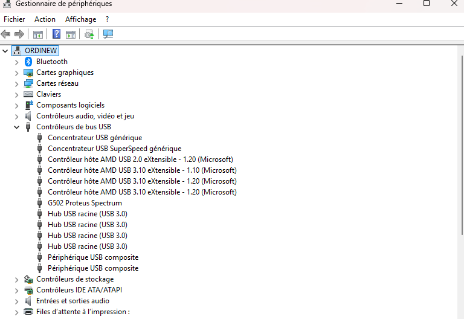This screenshot has width=464, height=319.
Task: Click the USB icon beside Concentrateur USB SuperSpeed générique
Action: click(39, 149)
